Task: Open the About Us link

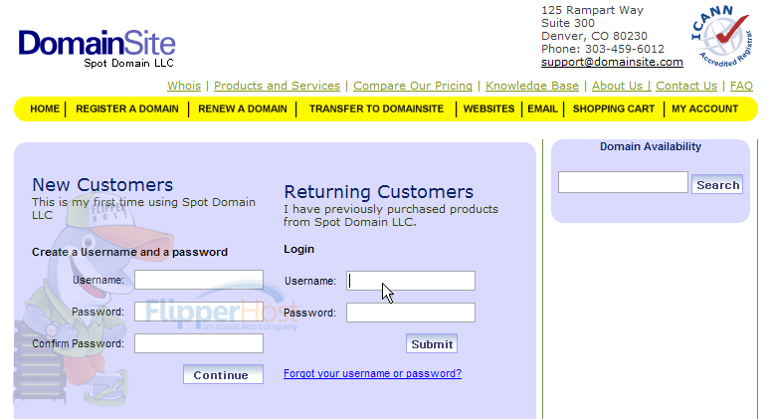Action: tap(621, 86)
